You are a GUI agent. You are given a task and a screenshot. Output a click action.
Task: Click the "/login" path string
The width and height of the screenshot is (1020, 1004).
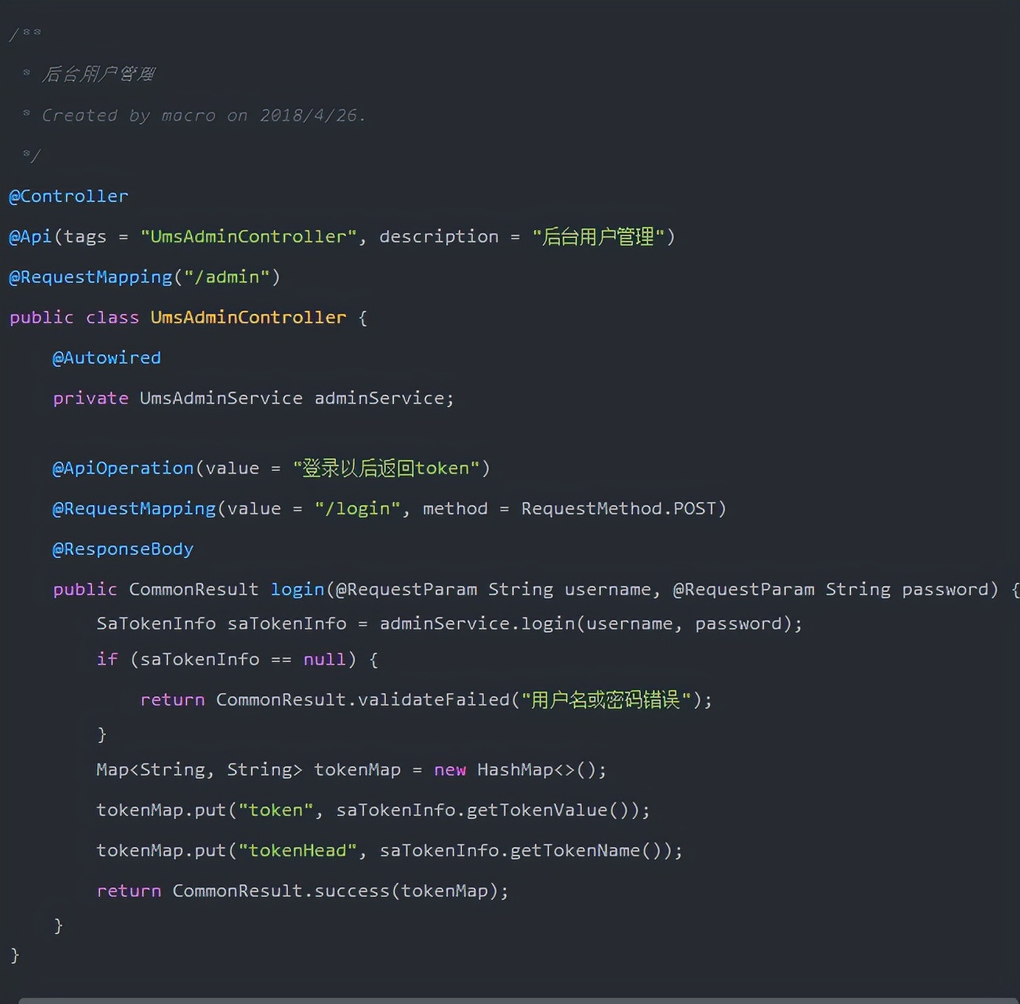point(357,509)
